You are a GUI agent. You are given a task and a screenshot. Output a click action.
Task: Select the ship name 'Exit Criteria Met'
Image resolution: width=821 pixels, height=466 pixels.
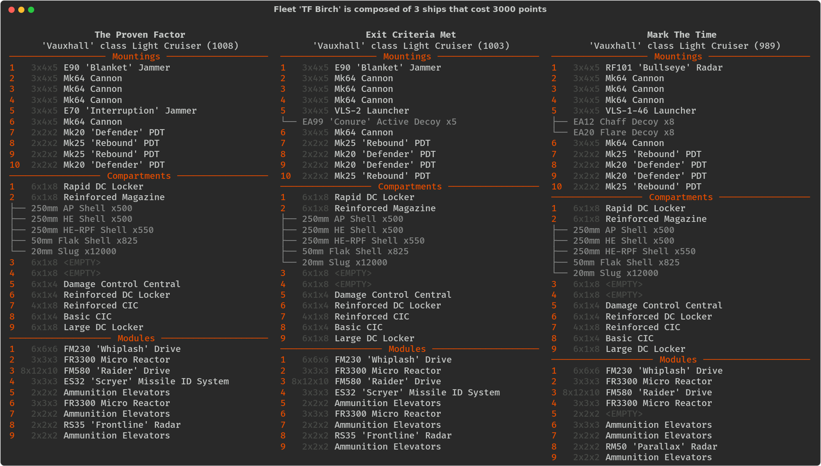(410, 35)
